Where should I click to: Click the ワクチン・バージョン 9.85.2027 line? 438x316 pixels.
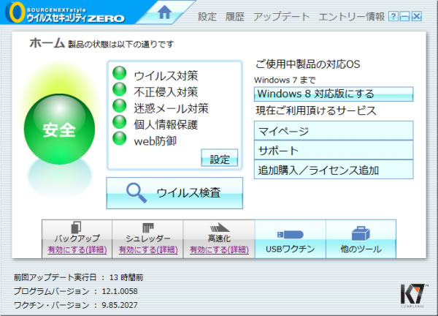click(76, 305)
